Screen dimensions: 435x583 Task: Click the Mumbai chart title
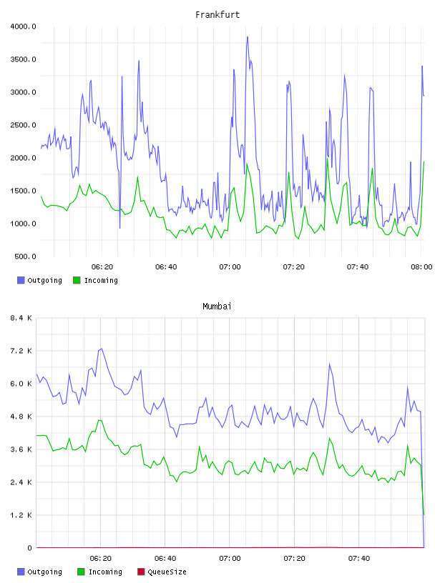(217, 307)
